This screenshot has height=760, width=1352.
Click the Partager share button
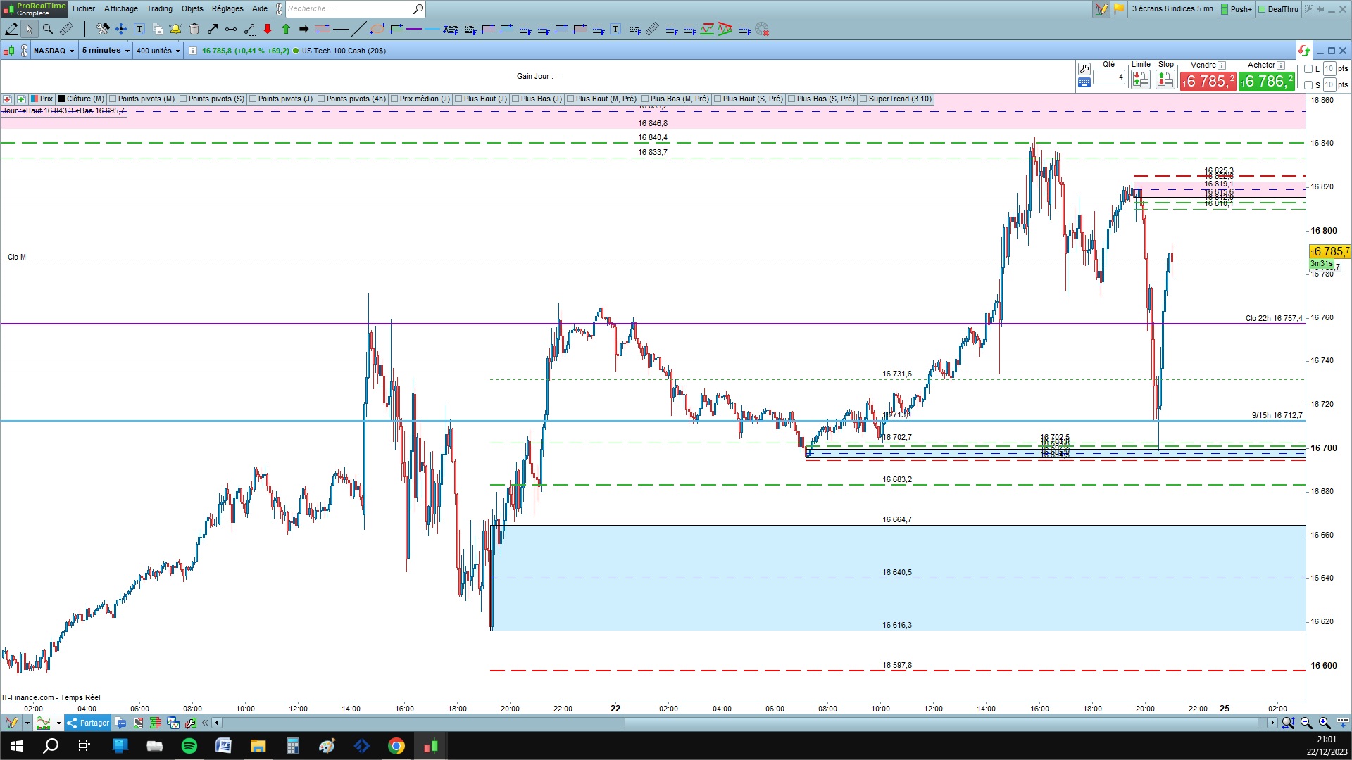point(88,723)
